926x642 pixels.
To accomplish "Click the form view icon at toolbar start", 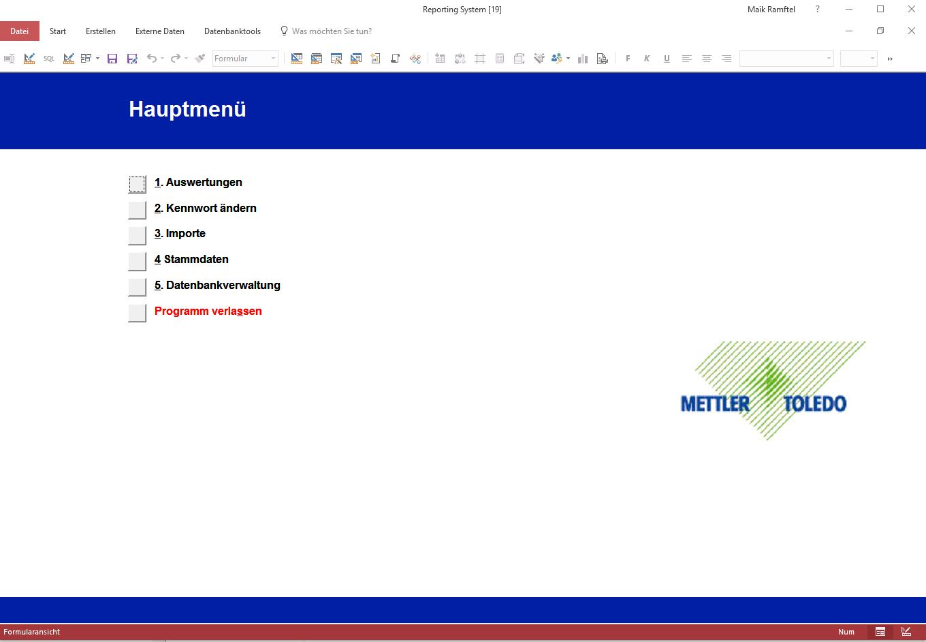I will coord(10,59).
